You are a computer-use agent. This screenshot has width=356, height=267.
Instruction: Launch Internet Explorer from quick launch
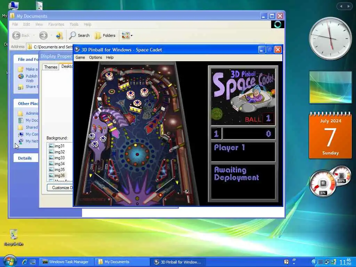coord(25,262)
